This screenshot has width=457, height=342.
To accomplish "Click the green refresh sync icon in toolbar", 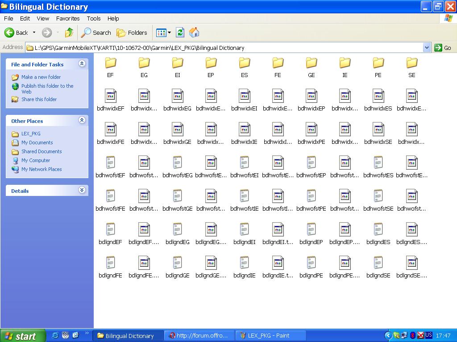I will (180, 33).
